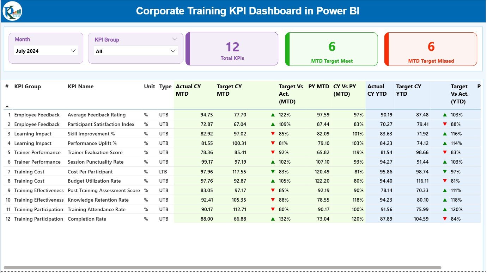Sort by the KPI Name column header
Image resolution: width=487 pixels, height=273 pixels.
[x=80, y=87]
